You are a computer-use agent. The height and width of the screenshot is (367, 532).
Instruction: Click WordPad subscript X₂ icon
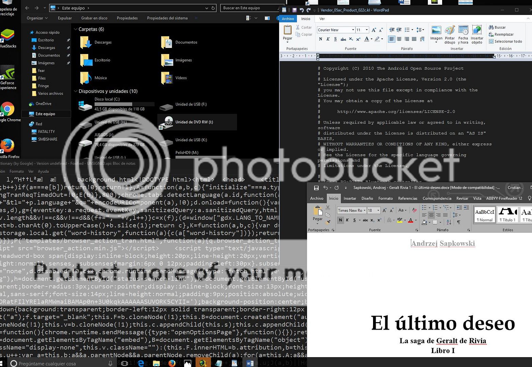351,39
